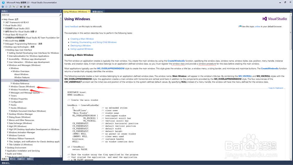Expand Window Classes (Windows) node
Image resolution: width=293 pixels, height=165 pixels.
click(x=10, y=86)
